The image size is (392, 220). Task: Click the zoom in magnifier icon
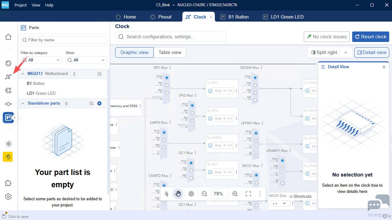click(235, 194)
